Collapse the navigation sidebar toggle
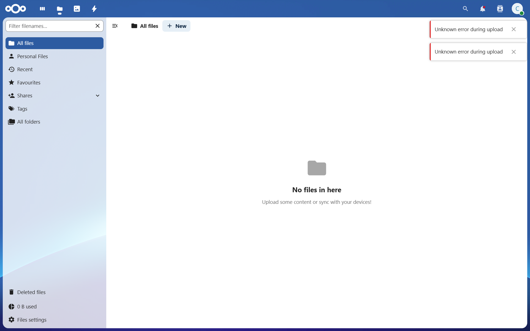 point(115,26)
